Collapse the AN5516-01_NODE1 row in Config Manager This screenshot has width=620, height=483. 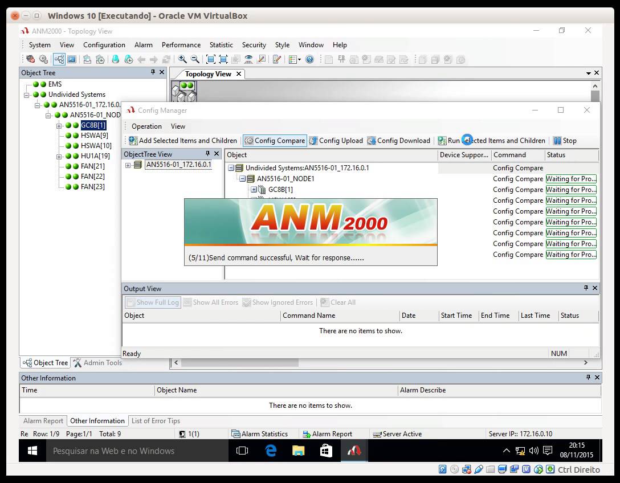tap(242, 179)
